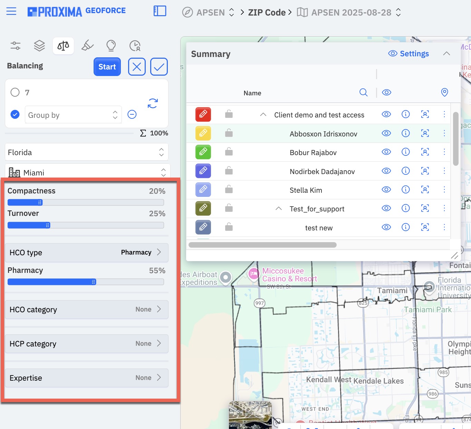The image size is (471, 429).
Task: Click the filter sliders icon
Action: [x=16, y=46]
